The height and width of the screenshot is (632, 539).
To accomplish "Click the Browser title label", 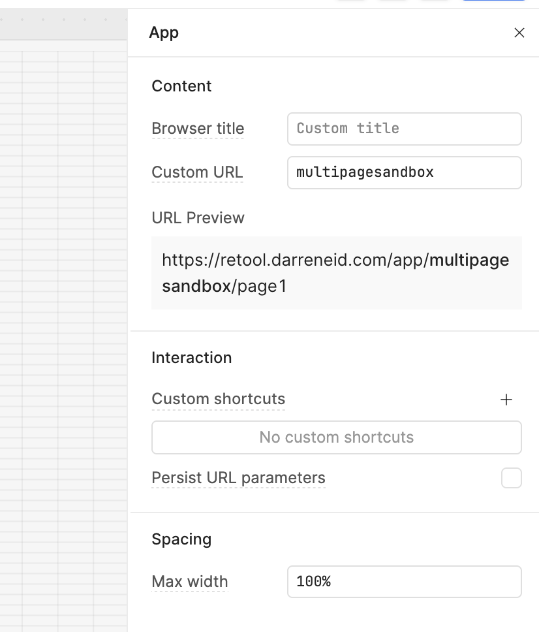I will coord(198,129).
